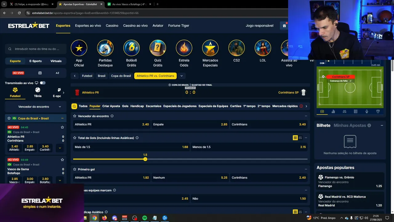Bet on Empate at 2.85 in main panel

190,125
